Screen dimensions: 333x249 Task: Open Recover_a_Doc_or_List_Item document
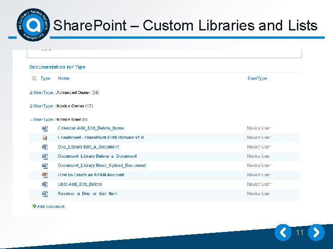click(x=87, y=194)
